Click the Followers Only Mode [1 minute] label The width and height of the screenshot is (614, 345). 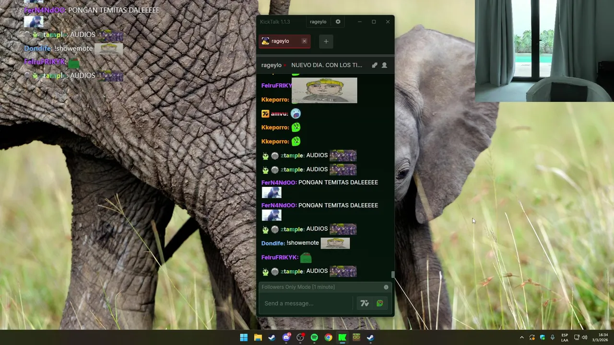click(x=298, y=287)
